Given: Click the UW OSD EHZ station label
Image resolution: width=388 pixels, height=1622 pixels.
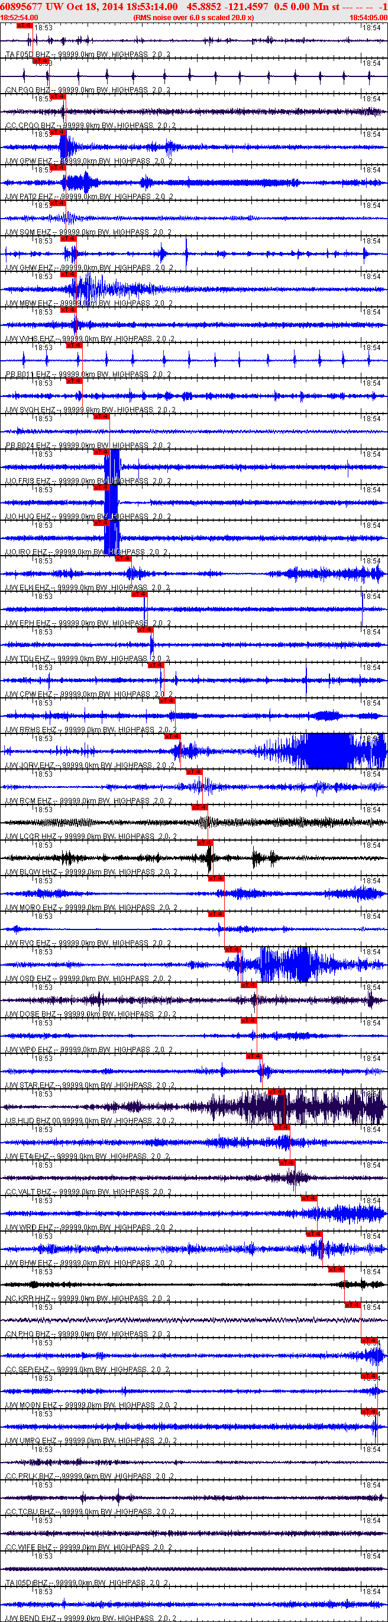Looking at the screenshot, I should [29, 979].
